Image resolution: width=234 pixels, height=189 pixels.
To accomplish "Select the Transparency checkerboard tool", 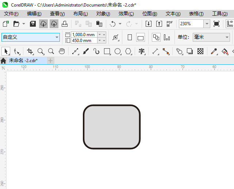I will click(200, 51).
